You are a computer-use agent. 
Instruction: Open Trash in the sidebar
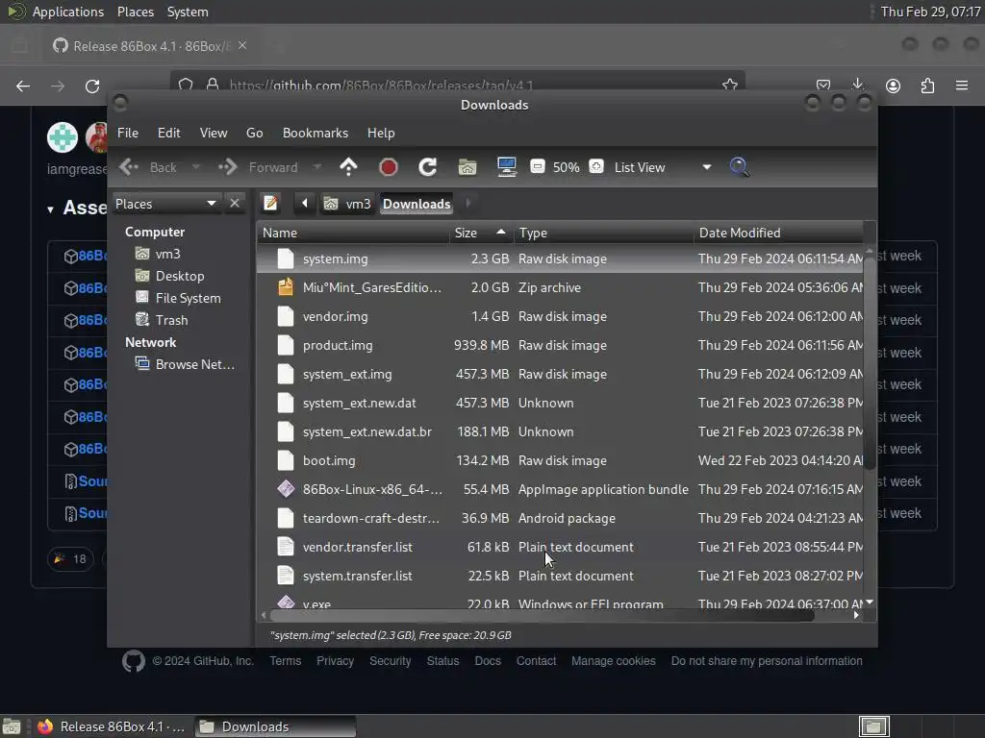point(171,320)
